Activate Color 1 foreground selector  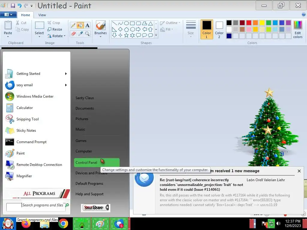207,29
